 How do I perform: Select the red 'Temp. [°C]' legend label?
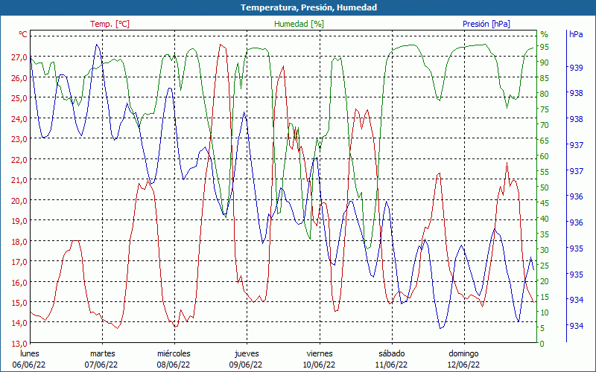pos(110,24)
